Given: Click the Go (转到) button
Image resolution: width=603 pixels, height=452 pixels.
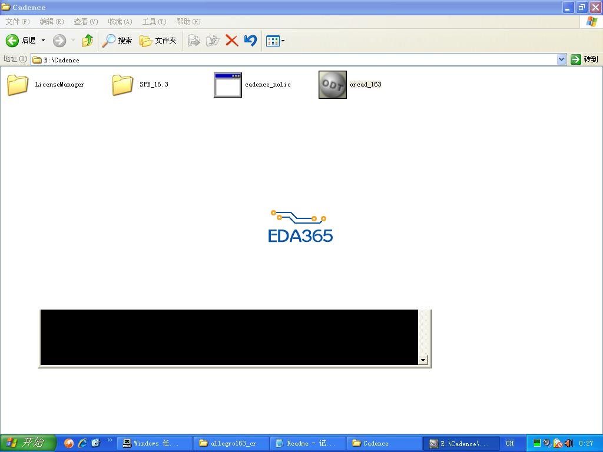Looking at the screenshot, I should (584, 59).
